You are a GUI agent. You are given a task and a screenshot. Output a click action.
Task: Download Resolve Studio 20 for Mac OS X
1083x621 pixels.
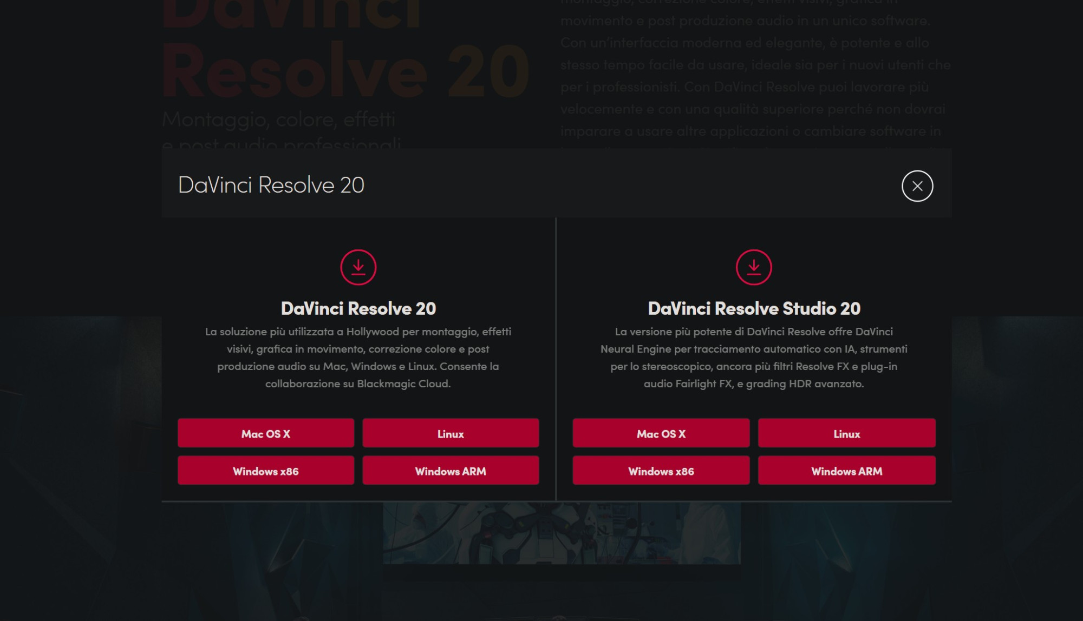(661, 433)
